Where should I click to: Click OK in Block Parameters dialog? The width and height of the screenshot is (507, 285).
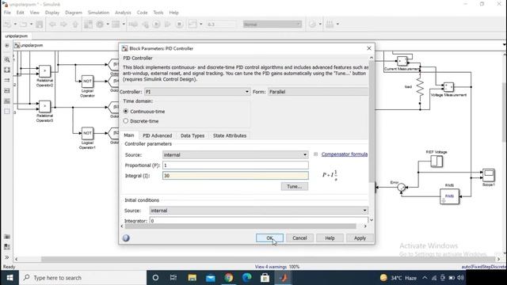click(x=269, y=238)
